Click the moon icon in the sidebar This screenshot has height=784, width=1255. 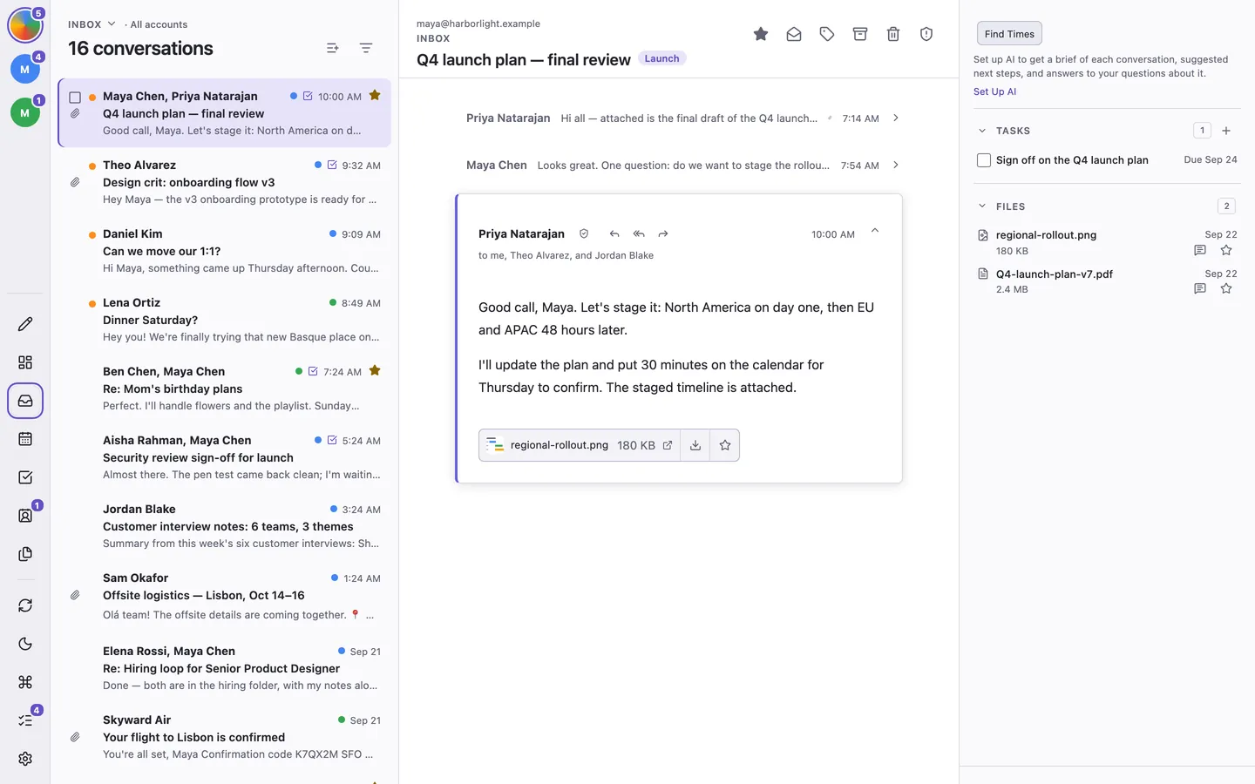pos(25,644)
